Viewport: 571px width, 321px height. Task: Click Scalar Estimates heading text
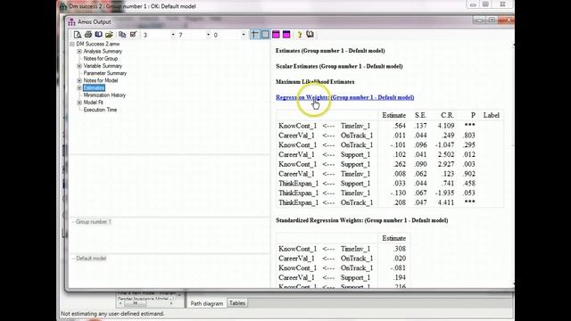[339, 66]
